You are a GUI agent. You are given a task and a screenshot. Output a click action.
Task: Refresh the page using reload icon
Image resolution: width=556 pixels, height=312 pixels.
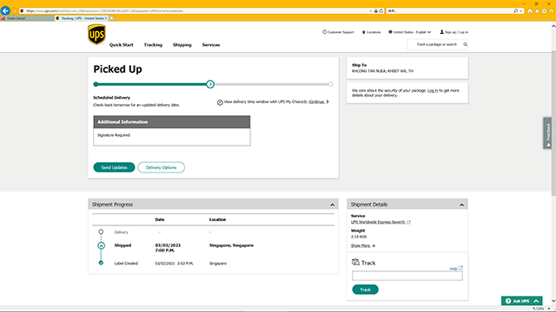coord(381,11)
